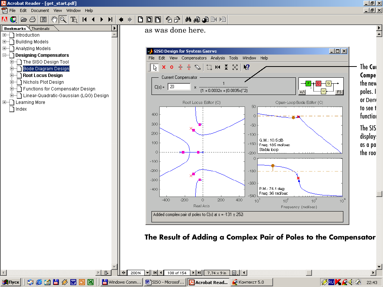Click the status bar last page button
Screen dimensions: 383x287
pos(199,272)
